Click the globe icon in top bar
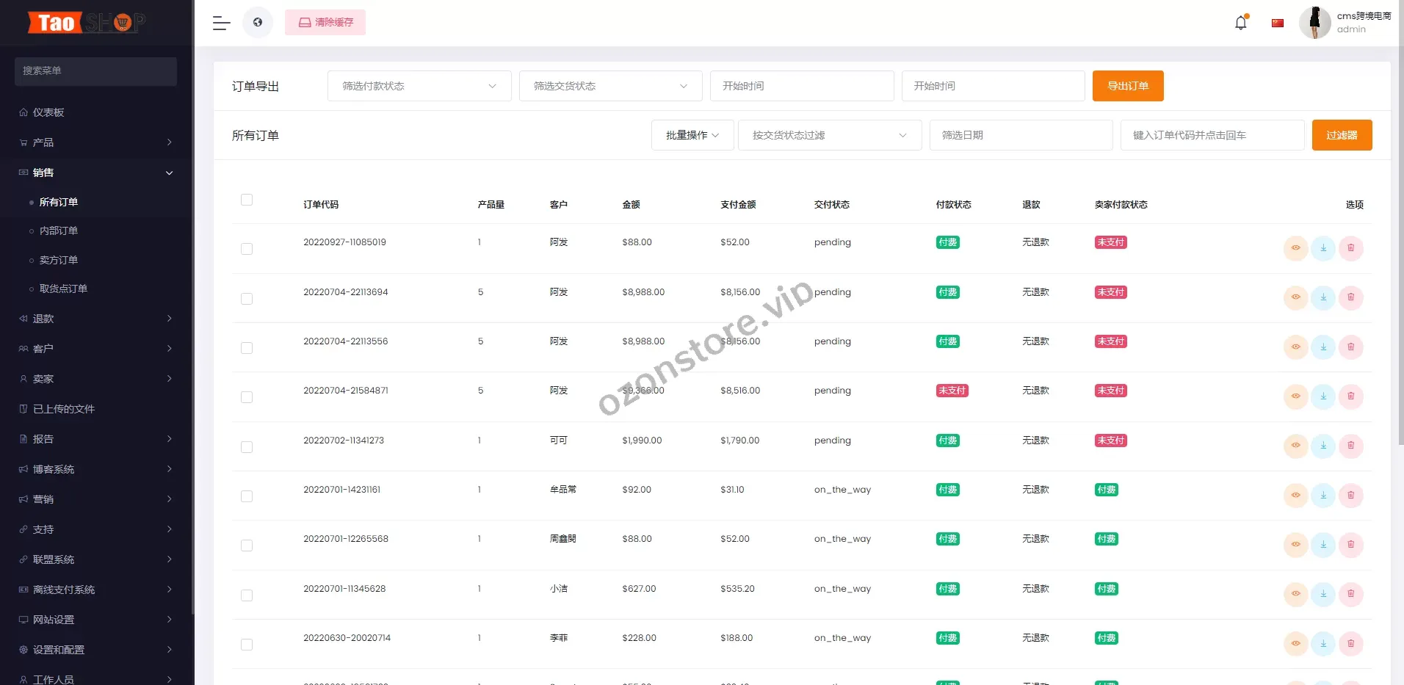Viewport: 1404px width, 685px height. tap(258, 23)
